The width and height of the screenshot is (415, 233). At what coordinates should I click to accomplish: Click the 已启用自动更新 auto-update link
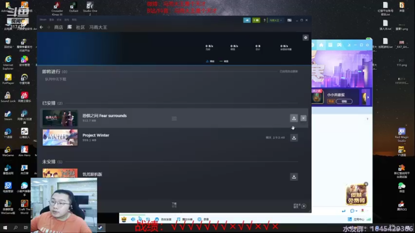coord(289,71)
